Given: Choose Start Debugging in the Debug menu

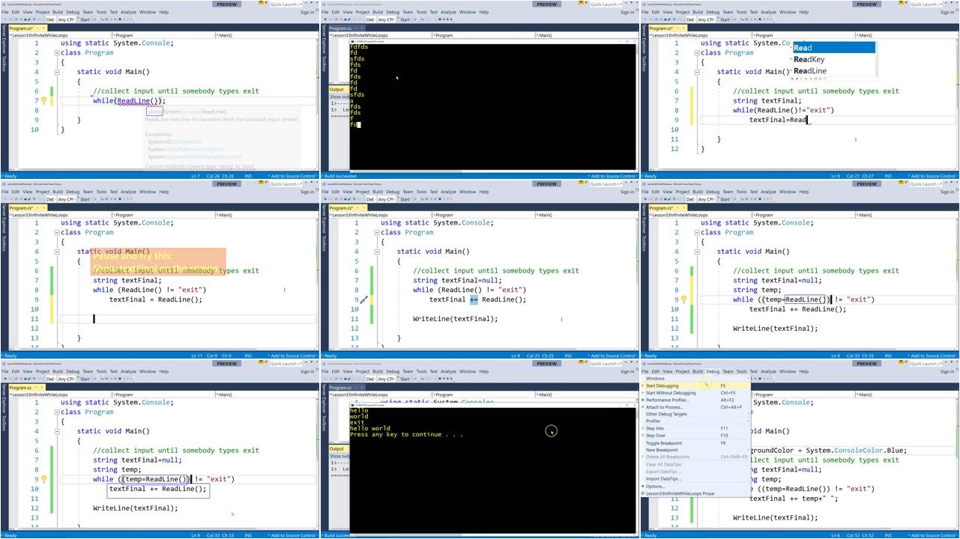Looking at the screenshot, I should (x=697, y=386).
